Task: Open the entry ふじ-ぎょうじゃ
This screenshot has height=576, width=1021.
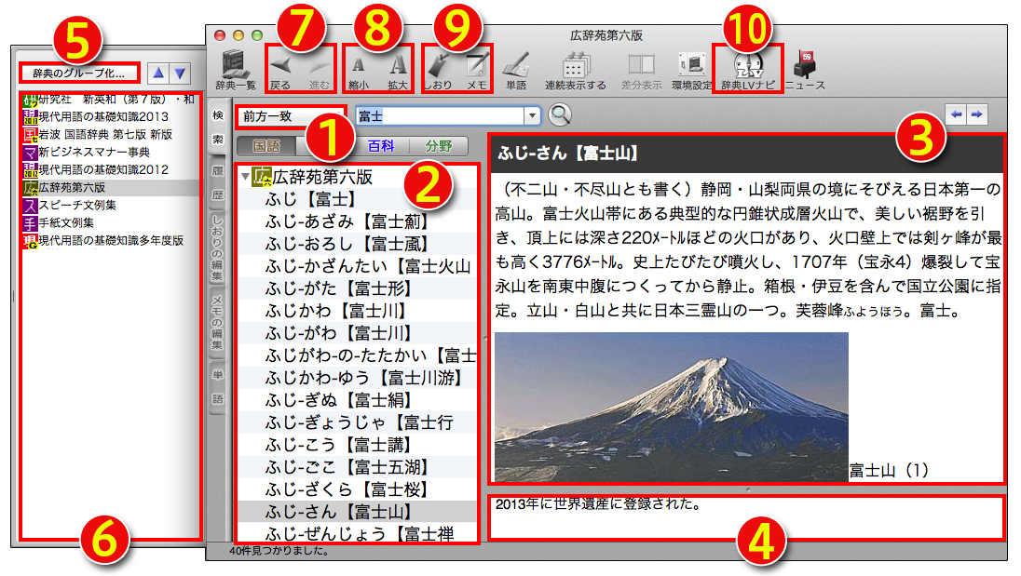Action: pos(357,422)
